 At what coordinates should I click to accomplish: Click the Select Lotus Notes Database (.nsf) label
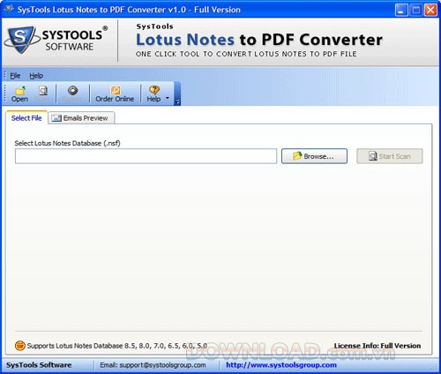coord(67,143)
